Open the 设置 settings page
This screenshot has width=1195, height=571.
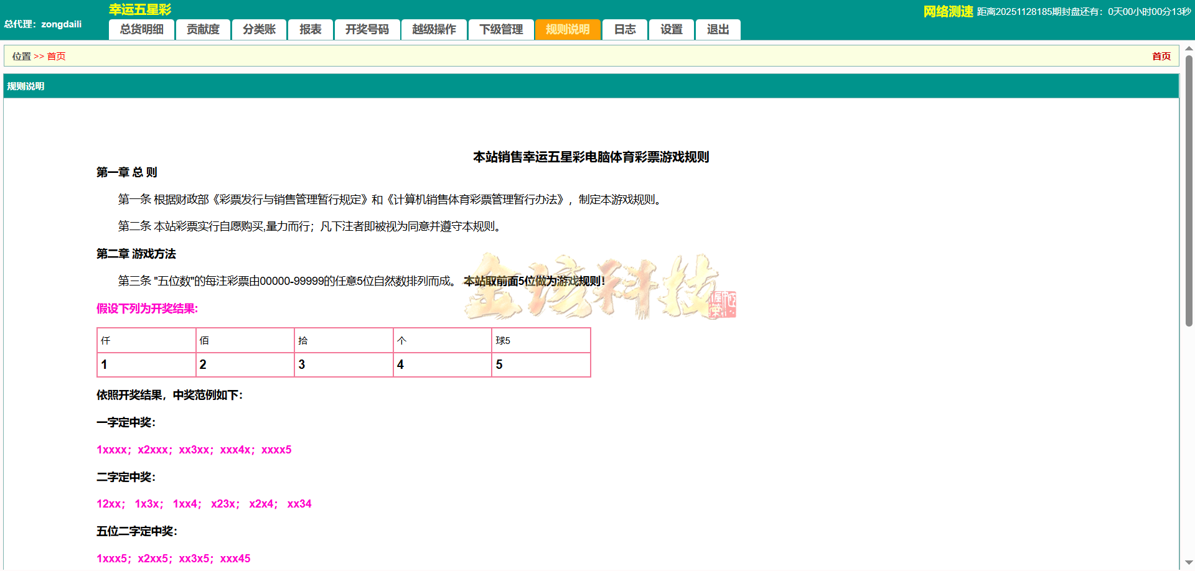point(671,29)
